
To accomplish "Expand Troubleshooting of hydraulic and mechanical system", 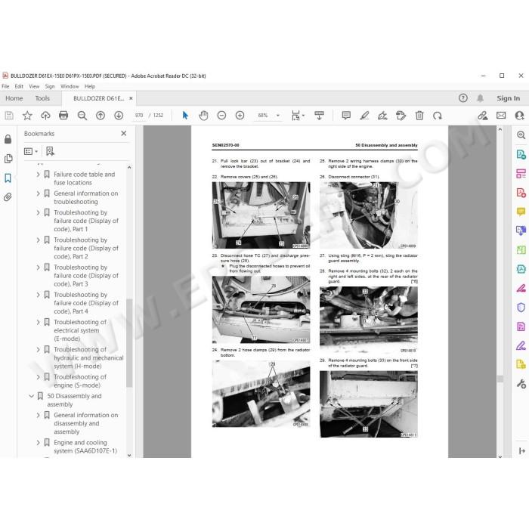I will [38, 349].
